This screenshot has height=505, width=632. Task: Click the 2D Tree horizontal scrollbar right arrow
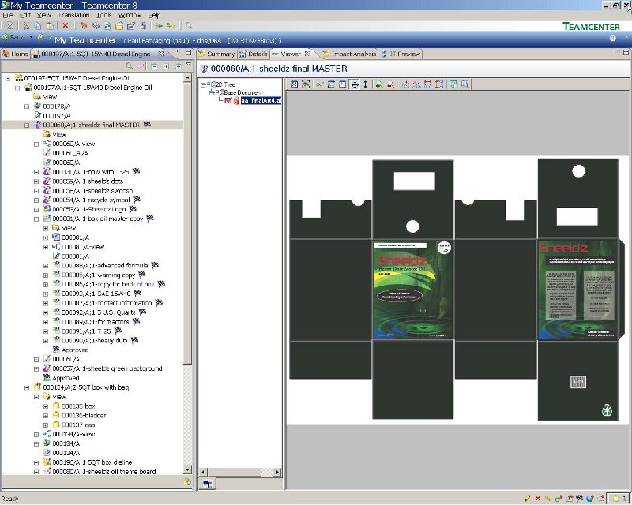[x=277, y=472]
